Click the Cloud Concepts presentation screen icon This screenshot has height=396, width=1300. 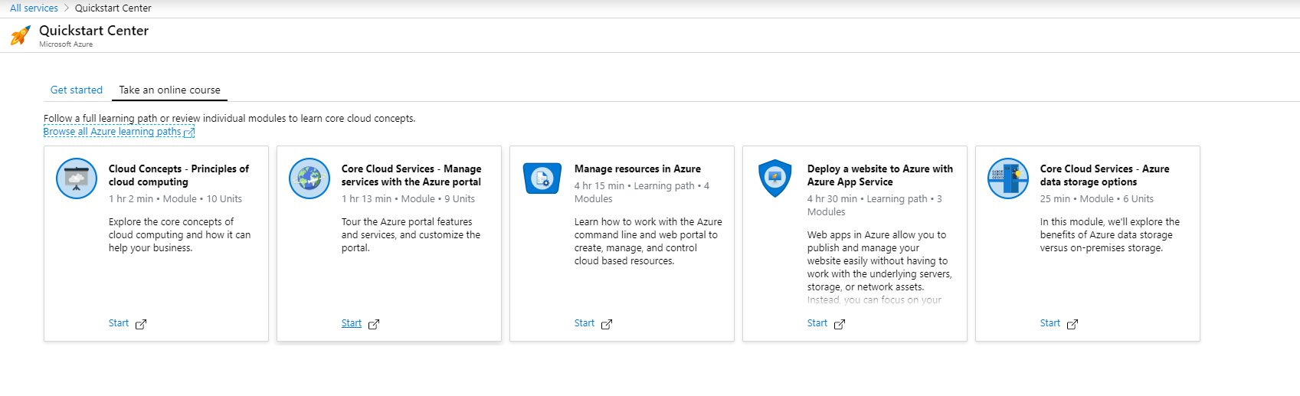coord(77,178)
